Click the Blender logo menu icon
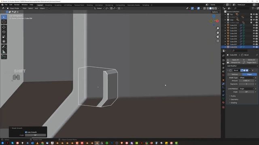This screenshot has height=145, width=259. 2,5
